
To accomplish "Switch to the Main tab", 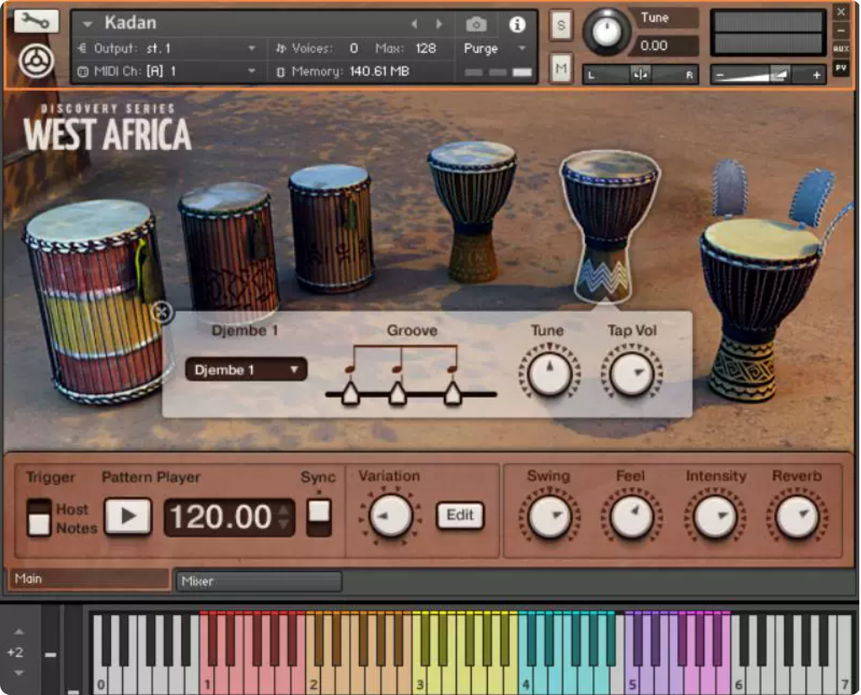I will click(88, 579).
